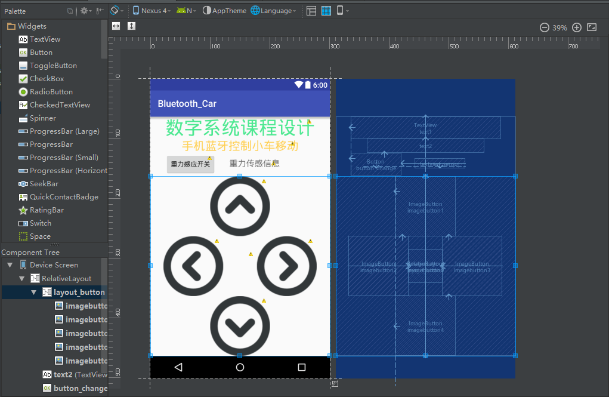This screenshot has width=609, height=397.
Task: Select the down-arrow image button in preview
Action: coord(240,326)
